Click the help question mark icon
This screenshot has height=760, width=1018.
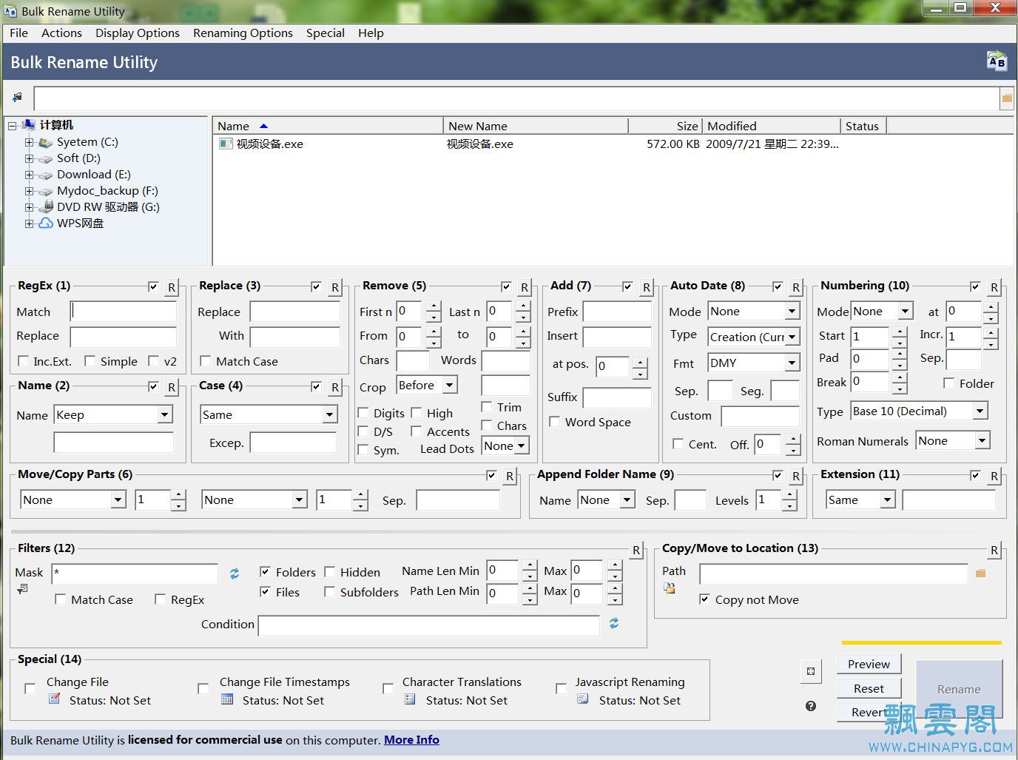click(x=811, y=706)
